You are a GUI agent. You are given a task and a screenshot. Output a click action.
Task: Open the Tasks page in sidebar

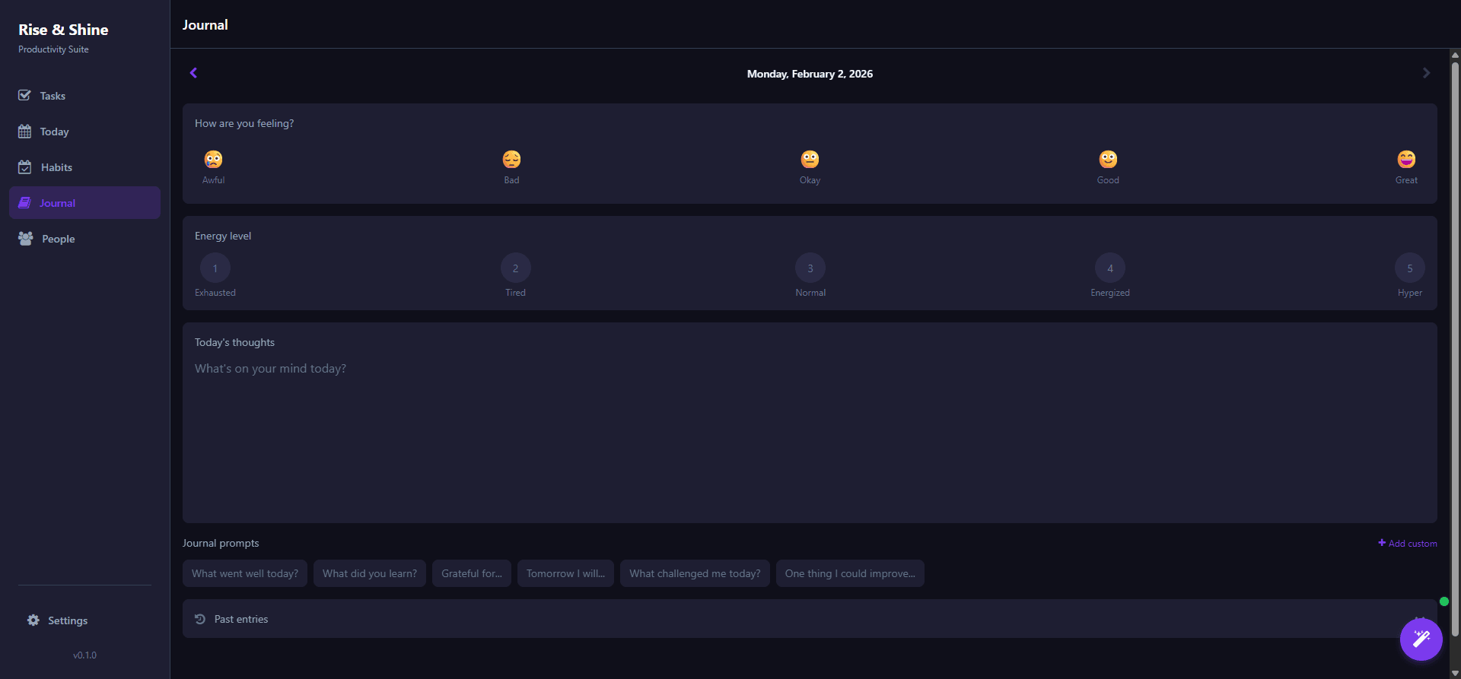pyautogui.click(x=53, y=96)
